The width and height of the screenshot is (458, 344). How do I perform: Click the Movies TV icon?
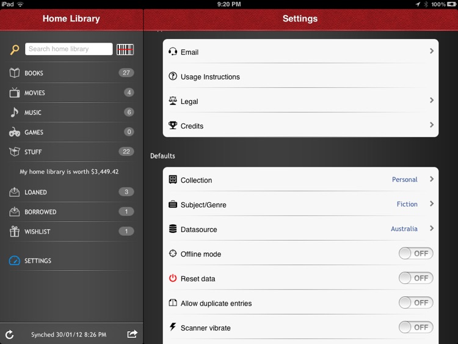(x=14, y=92)
